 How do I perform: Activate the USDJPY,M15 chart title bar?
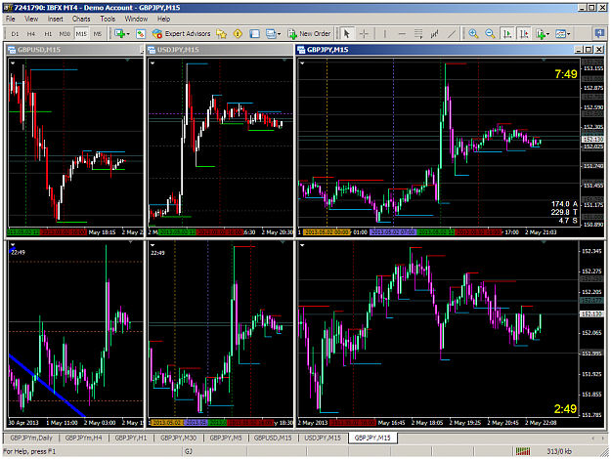[219, 50]
